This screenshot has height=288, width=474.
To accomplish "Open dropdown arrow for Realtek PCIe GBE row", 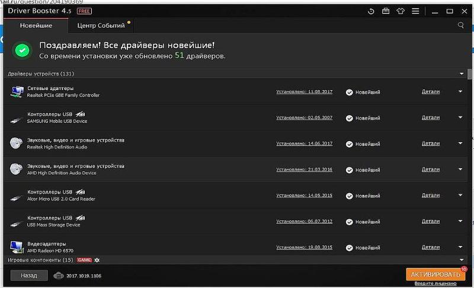I will (460, 91).
